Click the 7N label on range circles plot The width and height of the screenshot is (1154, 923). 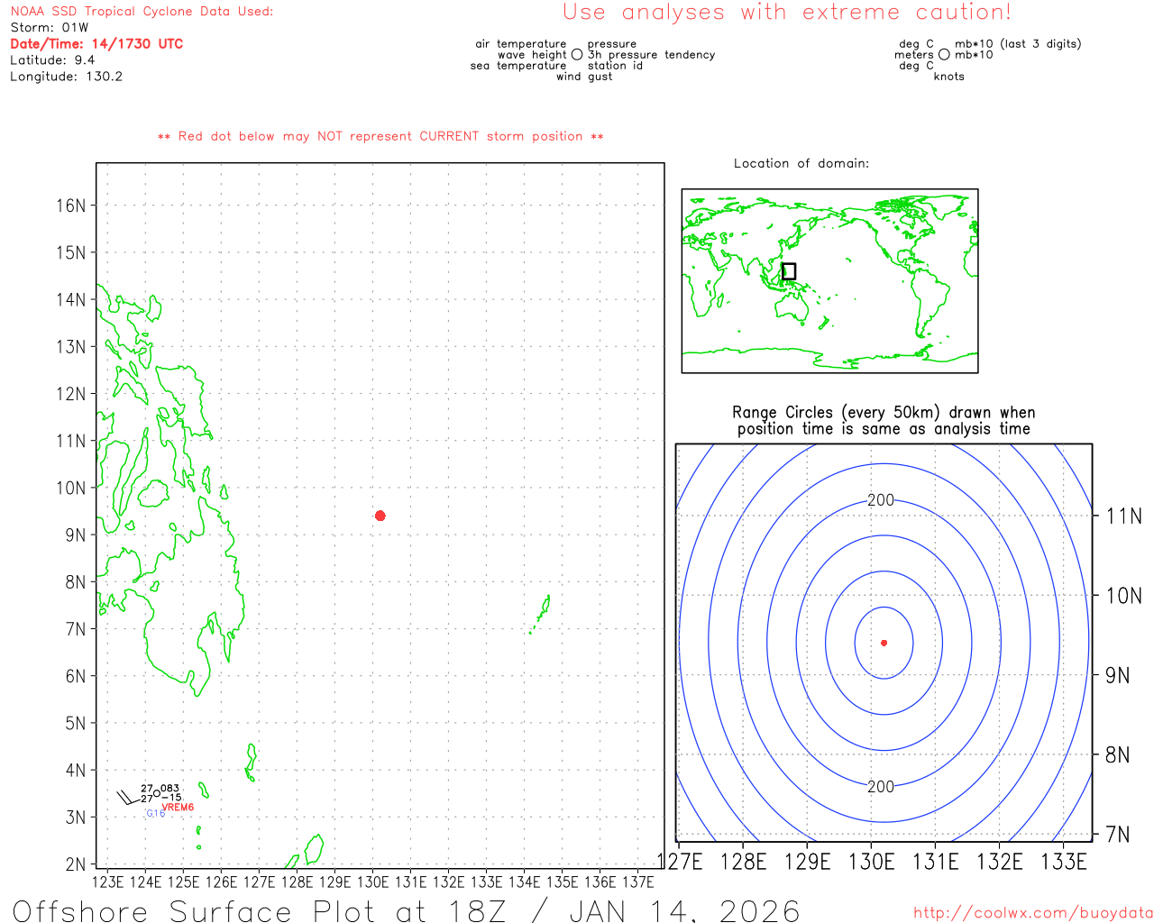(x=1118, y=835)
